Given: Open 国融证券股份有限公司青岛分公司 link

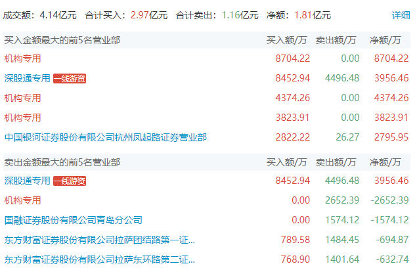Looking at the screenshot, I should (x=74, y=220).
